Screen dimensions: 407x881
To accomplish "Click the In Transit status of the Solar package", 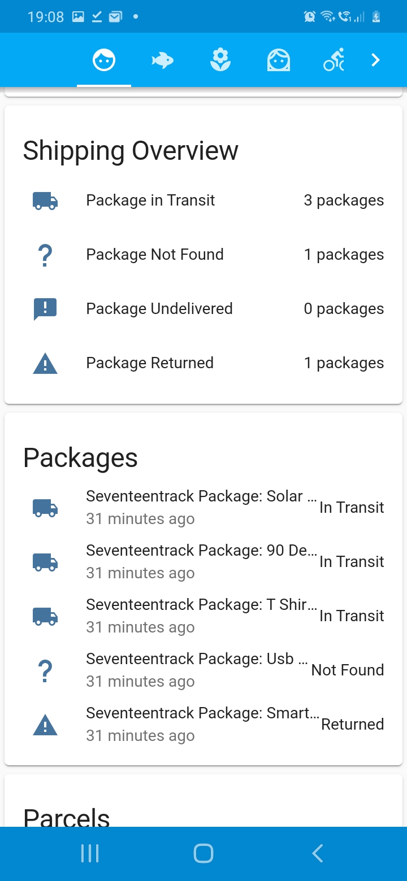I will [352, 508].
